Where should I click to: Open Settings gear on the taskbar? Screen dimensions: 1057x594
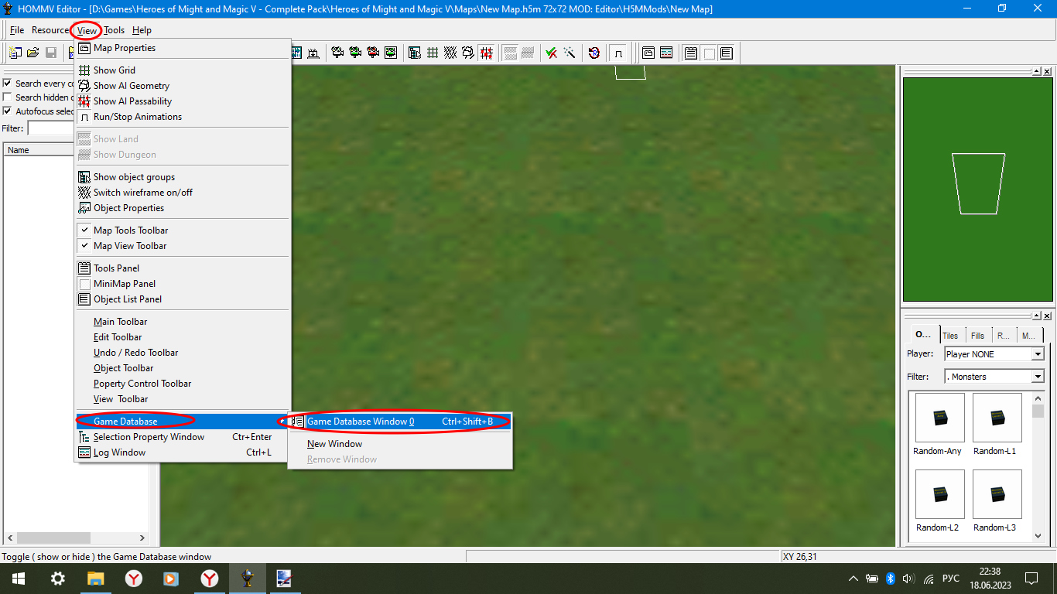click(57, 579)
